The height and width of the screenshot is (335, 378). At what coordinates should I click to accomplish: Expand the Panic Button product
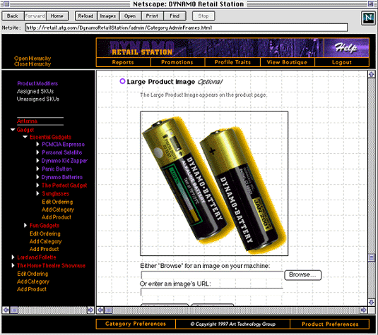tap(37, 169)
